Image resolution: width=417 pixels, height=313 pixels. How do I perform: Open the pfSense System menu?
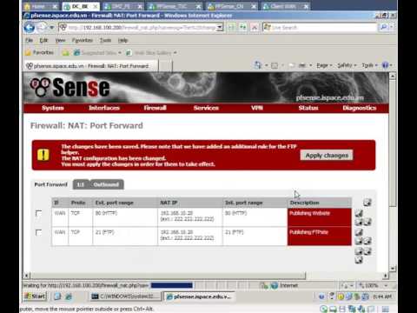pos(53,108)
